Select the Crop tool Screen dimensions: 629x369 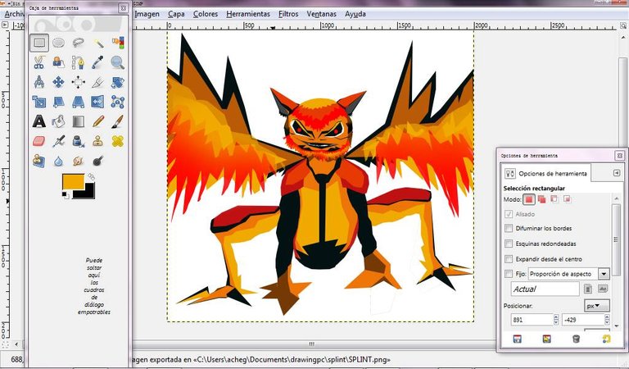point(98,82)
